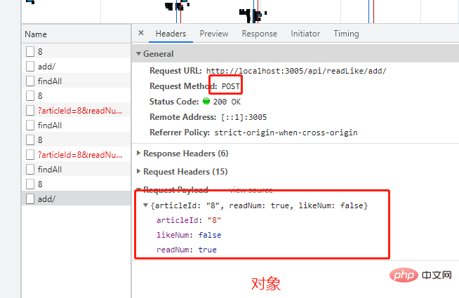
Task: Collapse the General section
Action: coord(138,54)
